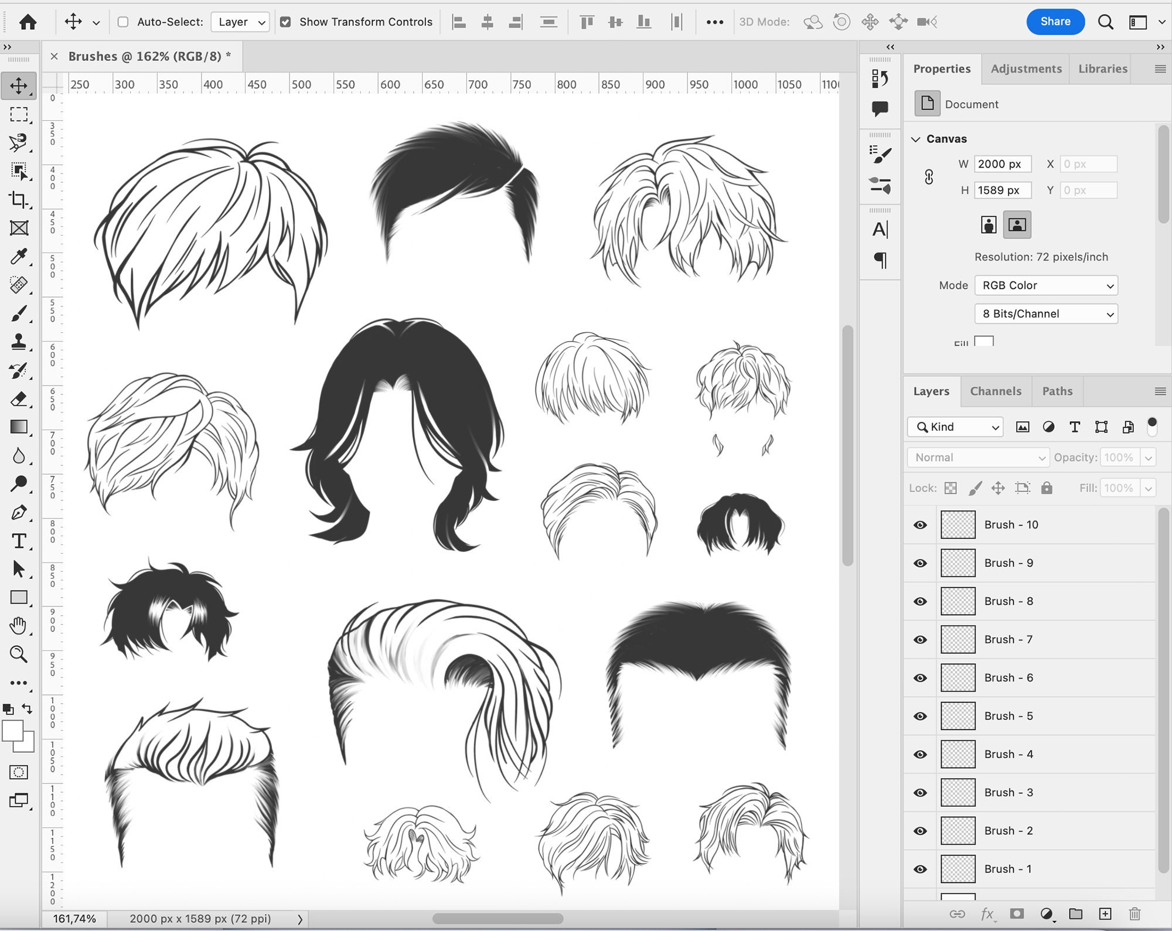Open the layer blending mode dropdown
The height and width of the screenshot is (931, 1172).
[977, 458]
